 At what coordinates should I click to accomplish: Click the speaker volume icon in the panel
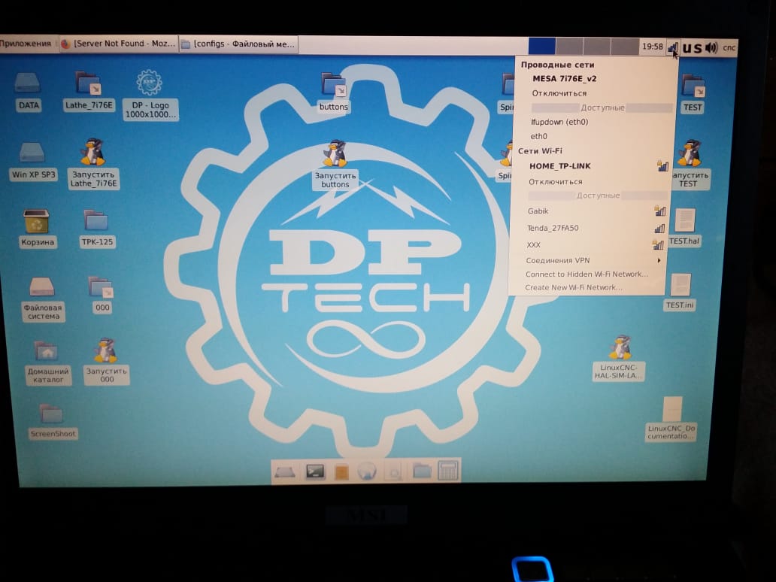(711, 47)
